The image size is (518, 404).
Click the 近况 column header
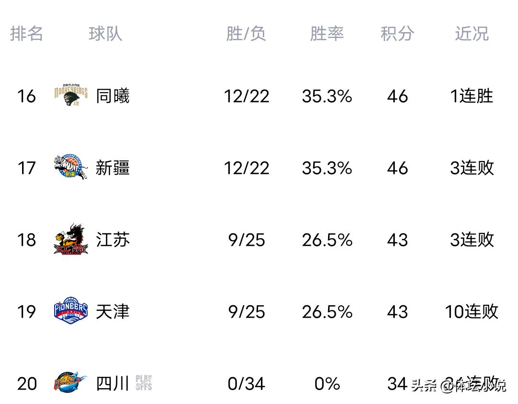471,34
